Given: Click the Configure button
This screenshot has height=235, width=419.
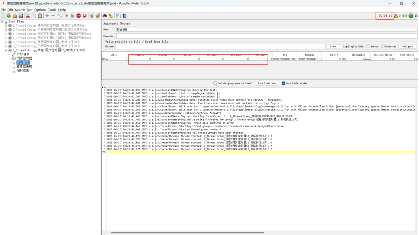Looking at the screenshot, I should tap(407, 46).
